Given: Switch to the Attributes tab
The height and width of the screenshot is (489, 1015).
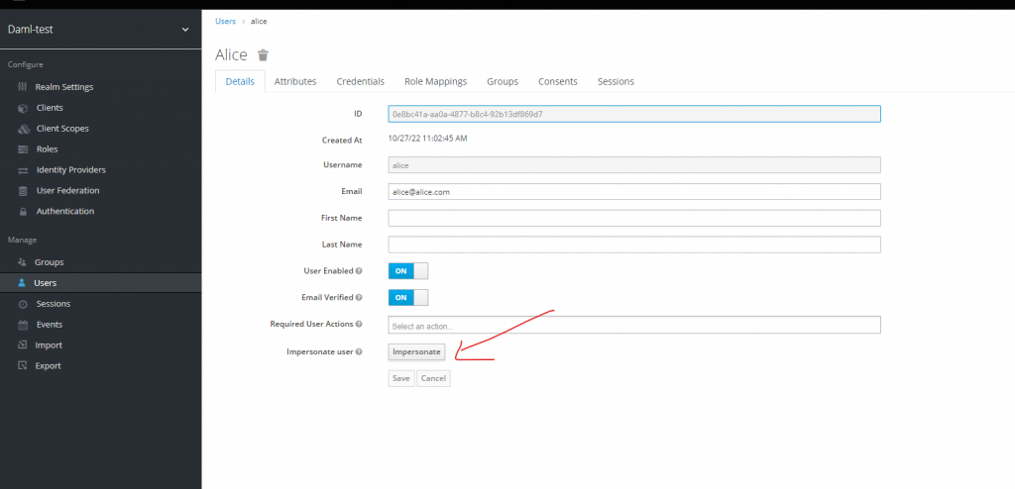Looking at the screenshot, I should pyautogui.click(x=295, y=81).
